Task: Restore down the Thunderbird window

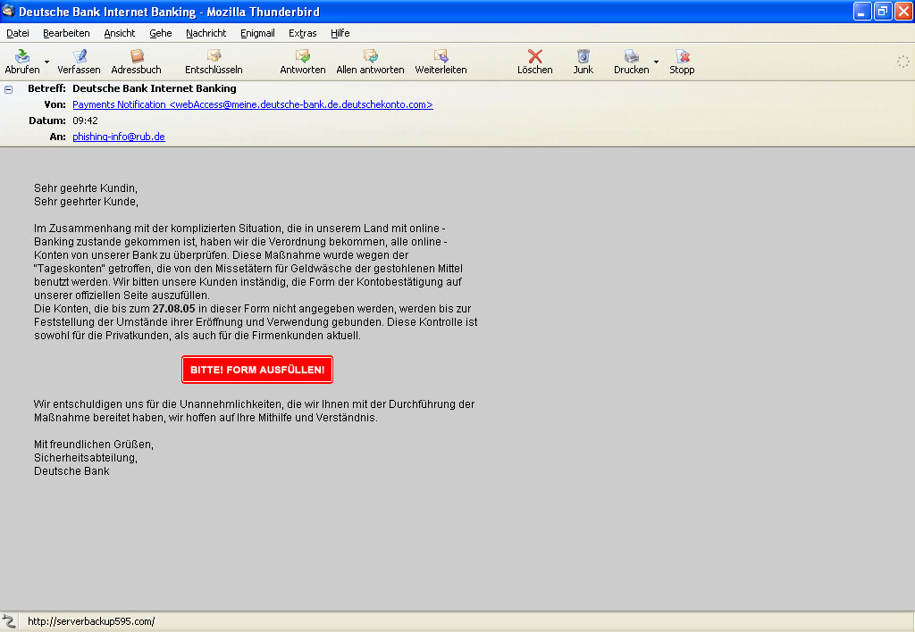Action: point(883,11)
